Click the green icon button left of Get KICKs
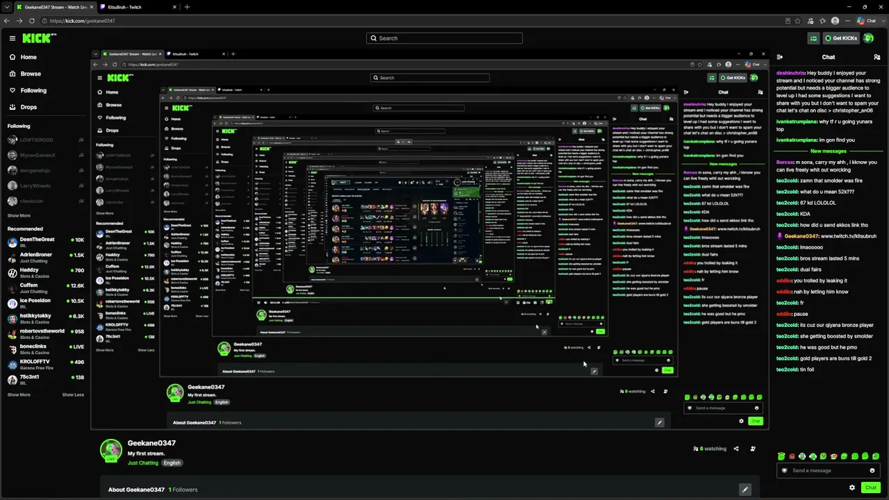This screenshot has height=500, width=889. point(813,38)
